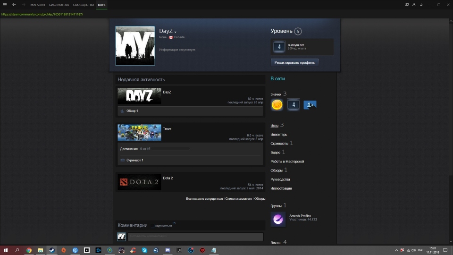Click the Скриншот 1 link under Trove

(x=135, y=160)
